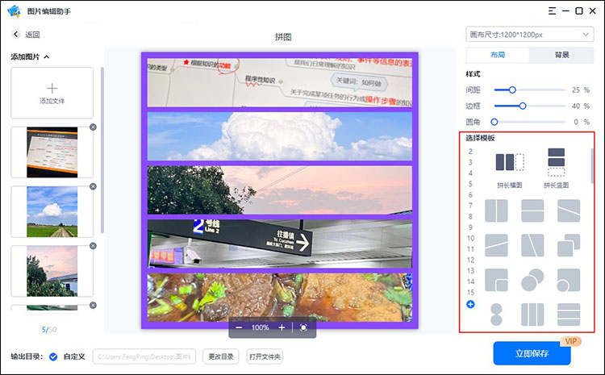Select the square with corner circle template
605x375 pixels.
[x=569, y=280]
